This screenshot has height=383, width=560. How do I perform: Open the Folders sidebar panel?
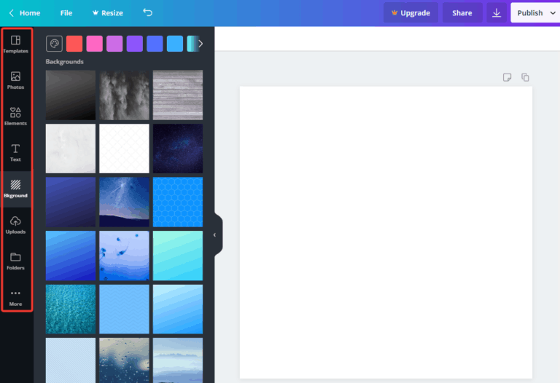15,261
